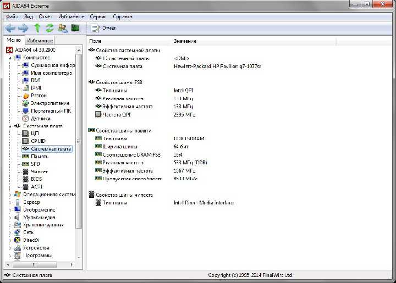Open the DMI tree item
The height and width of the screenshot is (283, 396).
(36, 80)
